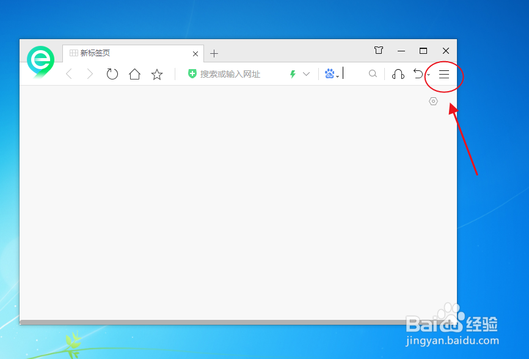Open the hamburger main menu

point(444,74)
